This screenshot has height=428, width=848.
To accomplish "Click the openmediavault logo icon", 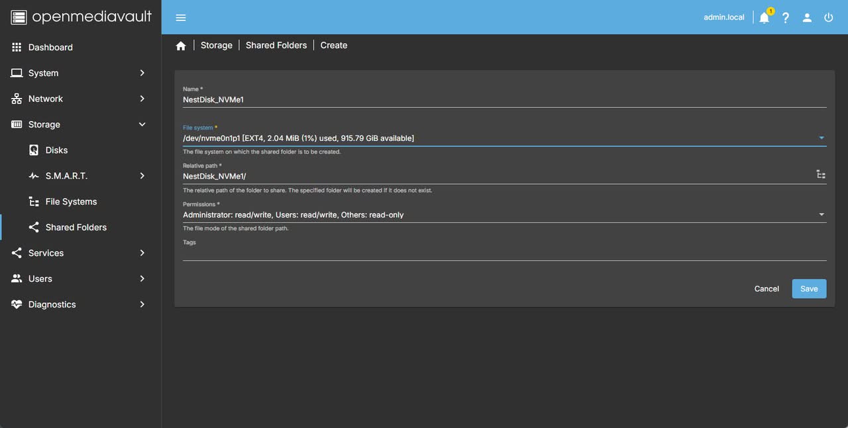I will (x=19, y=17).
